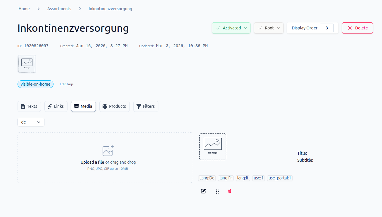Click the first breadcrumb chevron after Home

tap(38, 9)
